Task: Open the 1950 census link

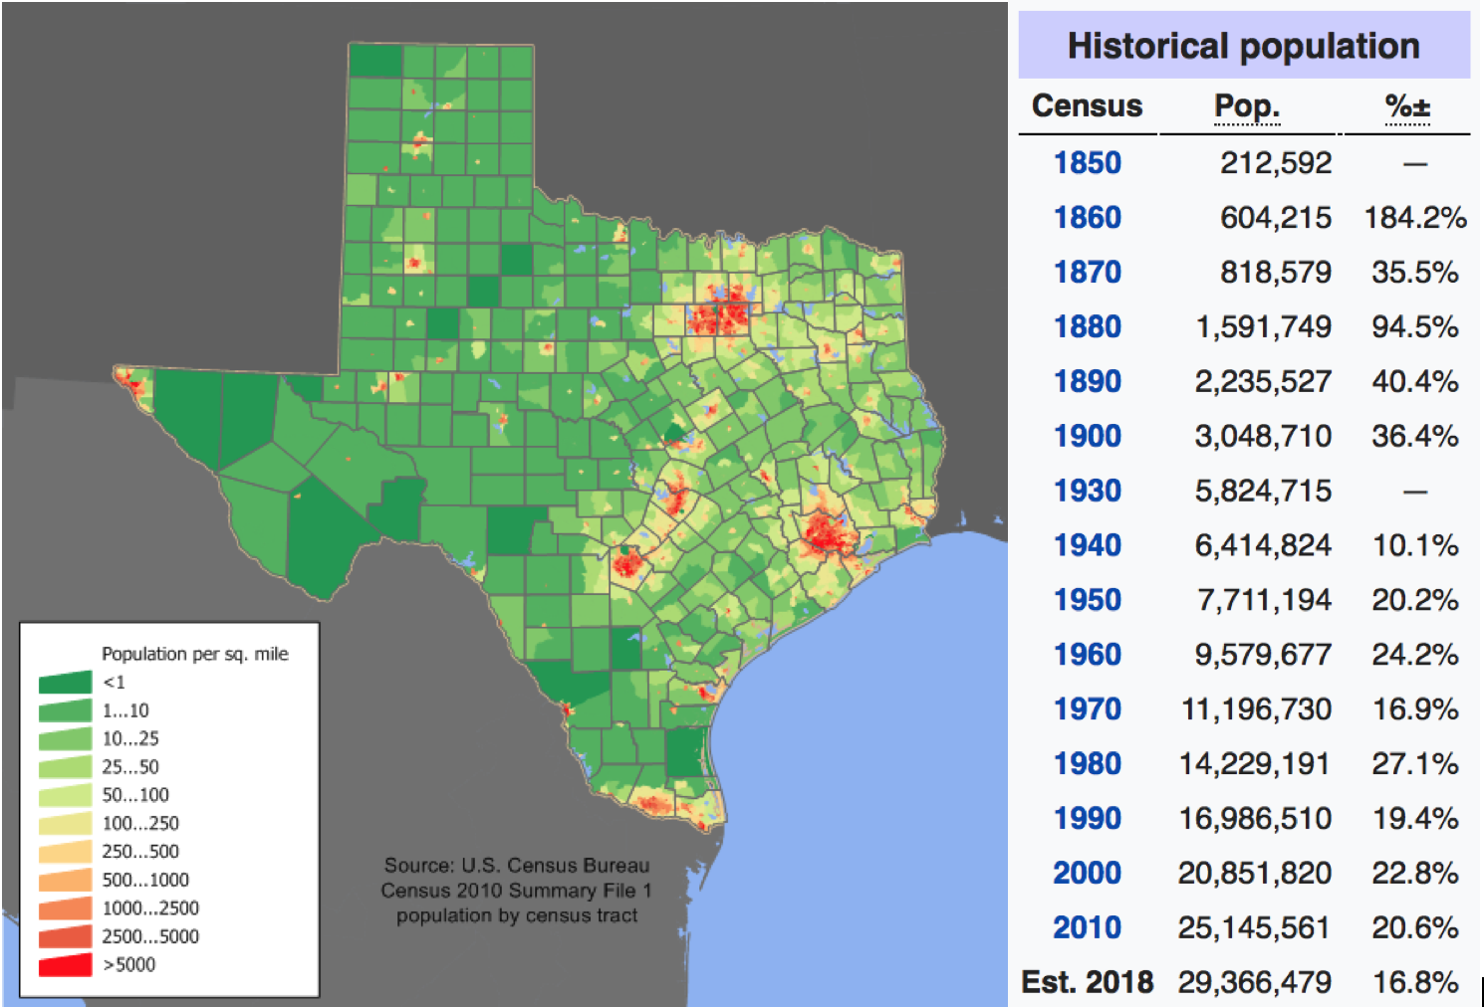Action: click(x=1087, y=601)
